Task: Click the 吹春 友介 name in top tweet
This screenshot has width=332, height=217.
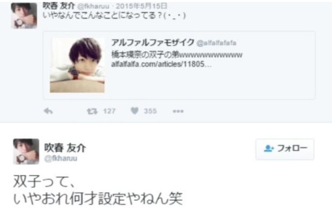Action: tap(59, 6)
